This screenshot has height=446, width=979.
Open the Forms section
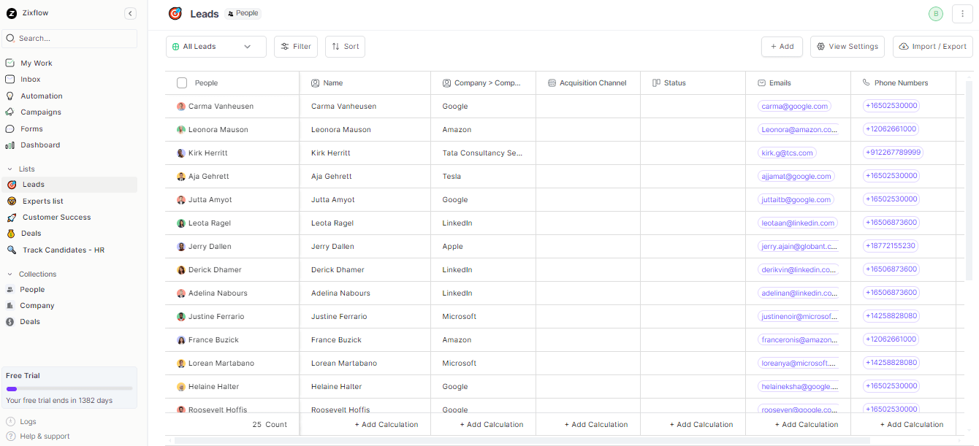click(31, 128)
